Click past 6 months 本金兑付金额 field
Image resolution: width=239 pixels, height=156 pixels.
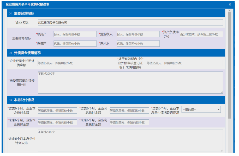(57, 110)
